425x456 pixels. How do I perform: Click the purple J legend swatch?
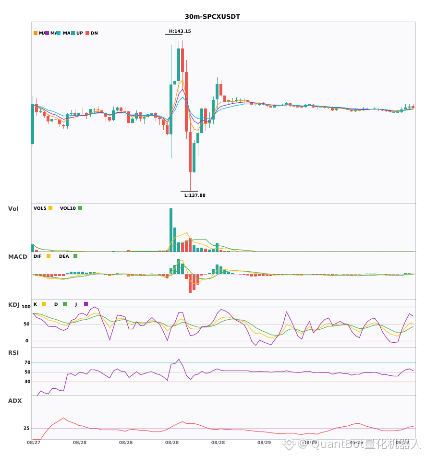tap(86, 304)
